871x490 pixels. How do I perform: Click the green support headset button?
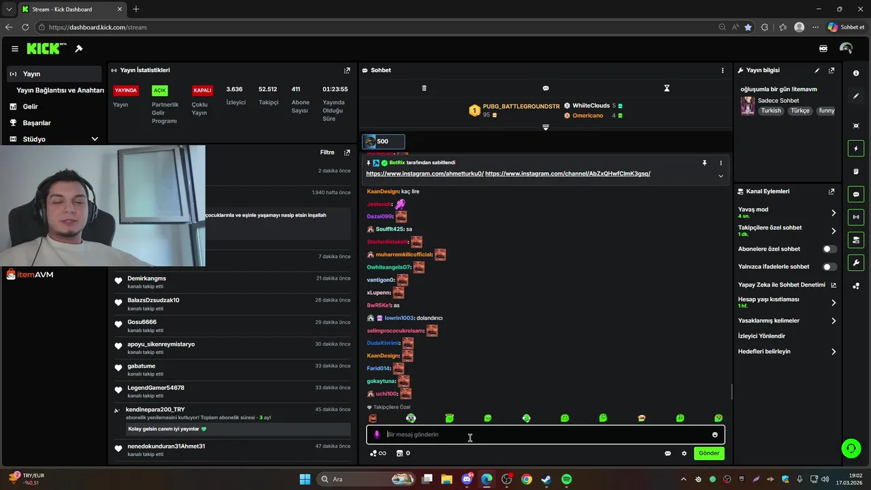851,448
